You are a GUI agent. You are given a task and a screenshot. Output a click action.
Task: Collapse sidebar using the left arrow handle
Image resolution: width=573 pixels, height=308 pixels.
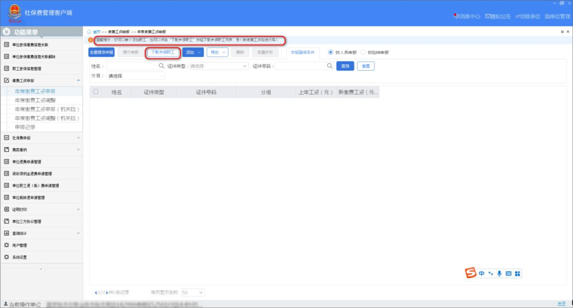click(41, 269)
